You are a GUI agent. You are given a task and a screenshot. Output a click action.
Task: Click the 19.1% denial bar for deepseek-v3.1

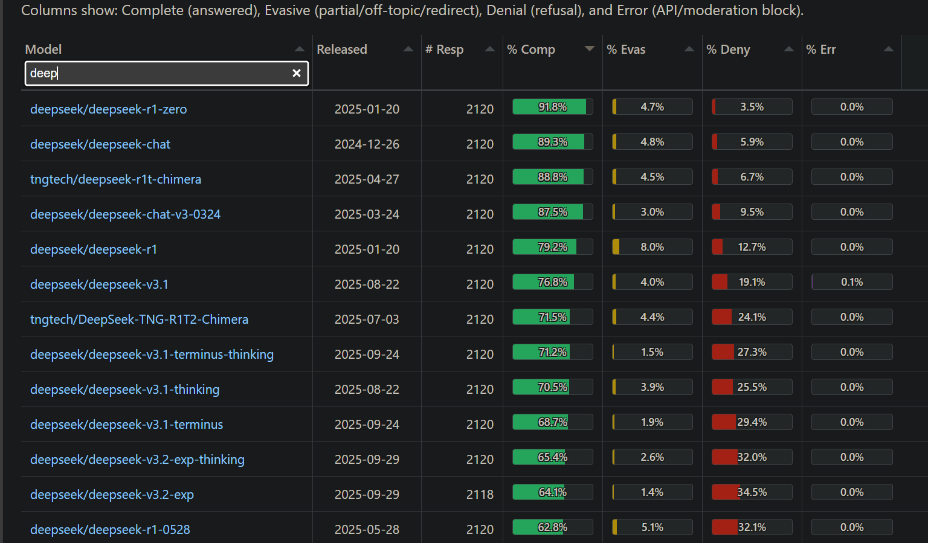click(x=752, y=282)
